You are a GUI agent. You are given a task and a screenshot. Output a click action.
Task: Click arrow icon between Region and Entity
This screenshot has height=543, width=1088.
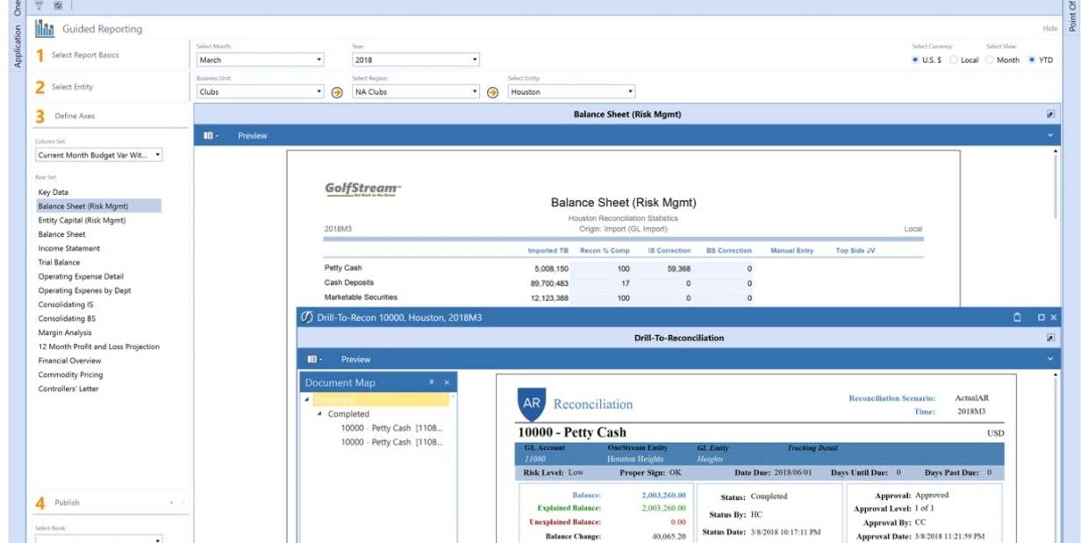click(x=493, y=92)
